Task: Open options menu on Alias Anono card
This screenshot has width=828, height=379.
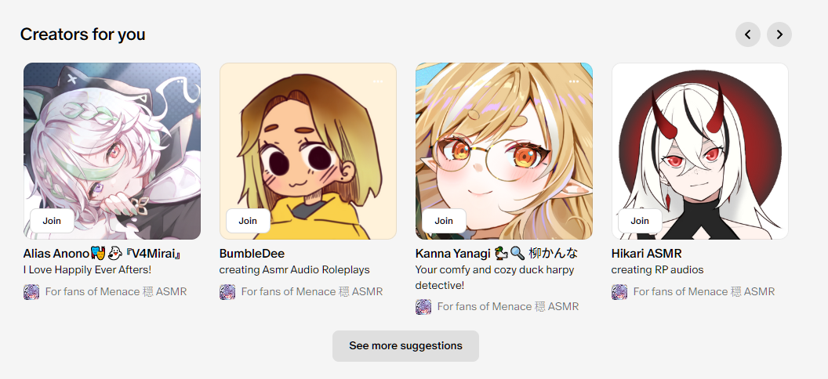Action: click(x=181, y=81)
